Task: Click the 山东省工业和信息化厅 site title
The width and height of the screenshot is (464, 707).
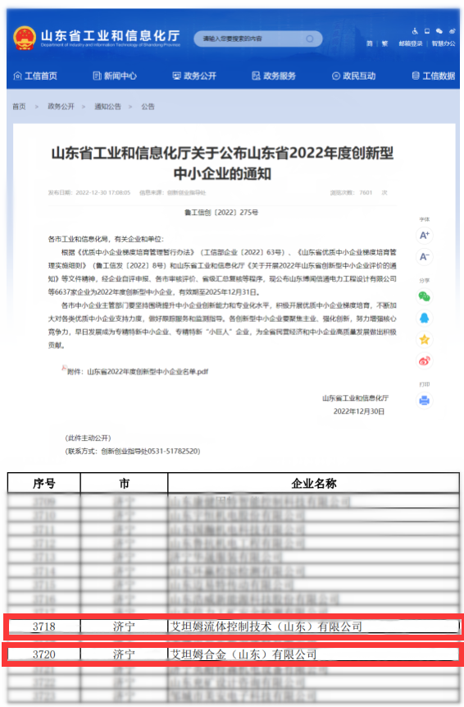Action: tap(111, 35)
